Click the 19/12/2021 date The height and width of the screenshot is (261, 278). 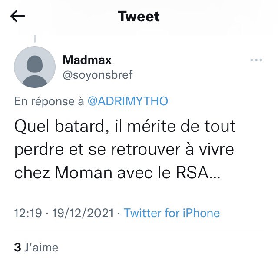tap(83, 213)
